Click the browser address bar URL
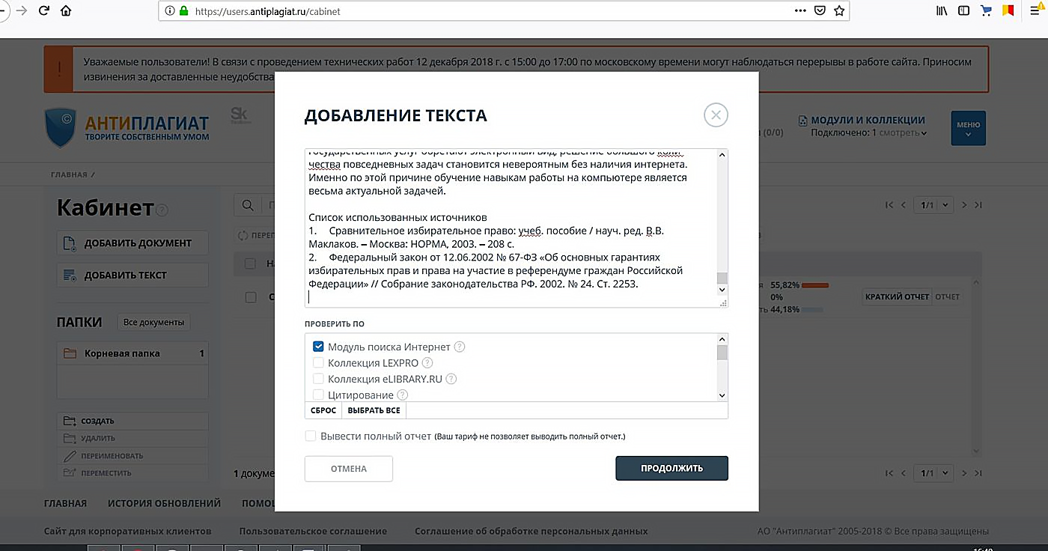The width and height of the screenshot is (1048, 551). click(x=268, y=11)
